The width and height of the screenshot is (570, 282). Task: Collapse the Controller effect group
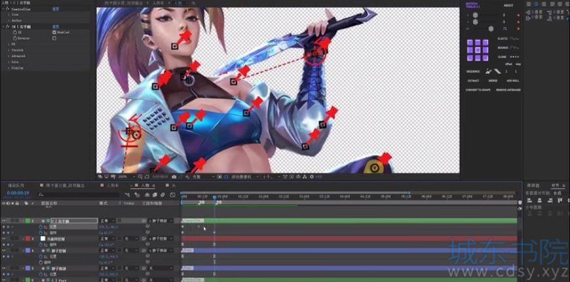[x=3, y=9]
